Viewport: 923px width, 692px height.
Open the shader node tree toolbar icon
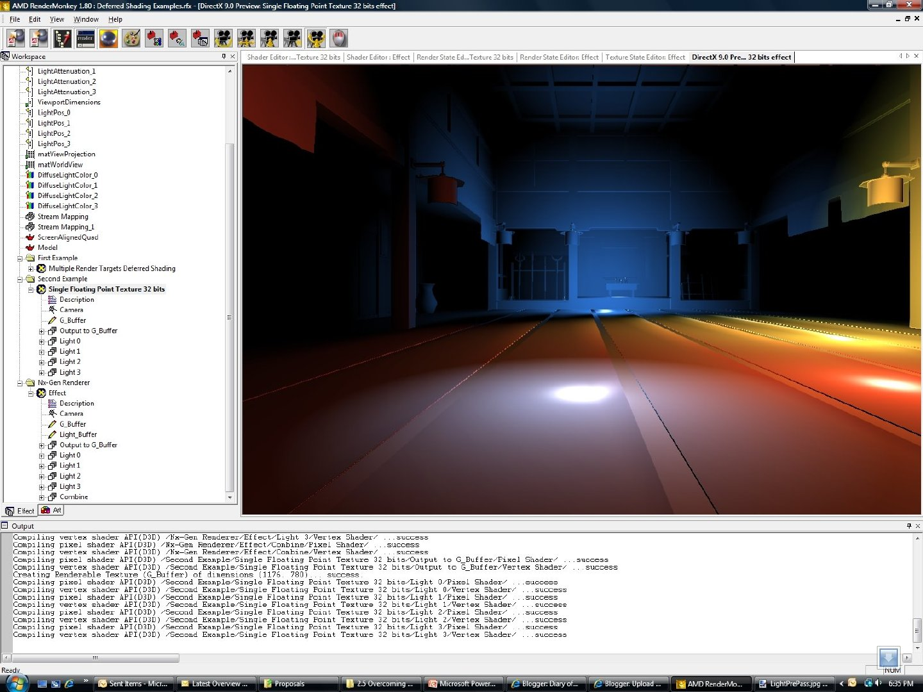62,38
